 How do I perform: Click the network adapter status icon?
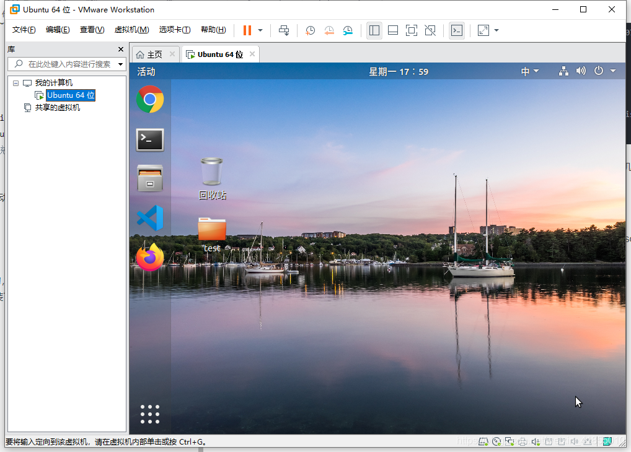pyautogui.click(x=510, y=442)
